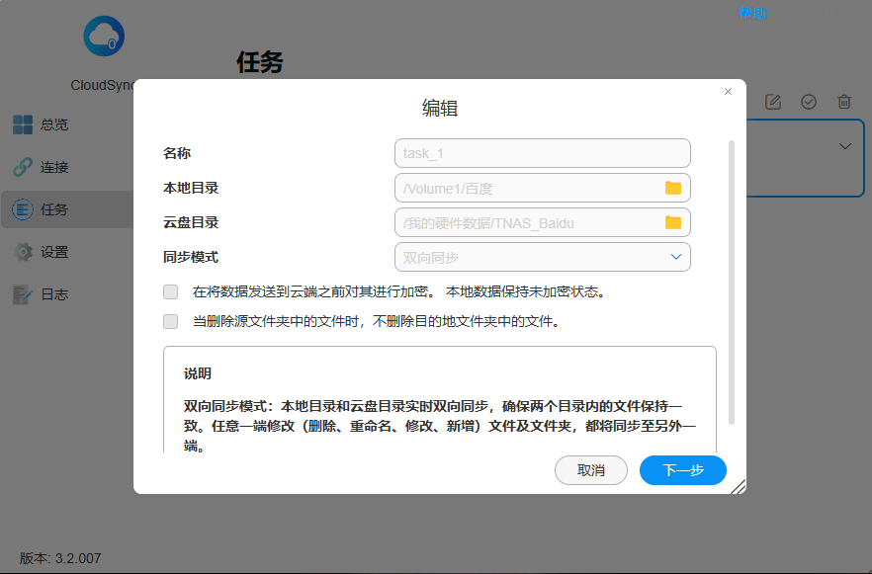Open the folder browser for 云盘目录
The image size is (872, 574).
pos(673,222)
